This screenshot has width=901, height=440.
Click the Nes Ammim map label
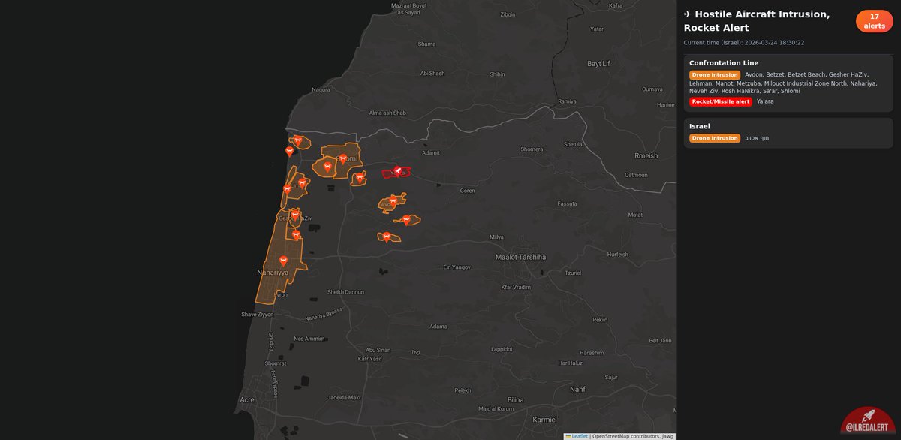click(309, 339)
